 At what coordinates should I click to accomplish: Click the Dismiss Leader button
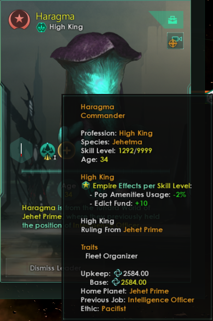click(55, 268)
